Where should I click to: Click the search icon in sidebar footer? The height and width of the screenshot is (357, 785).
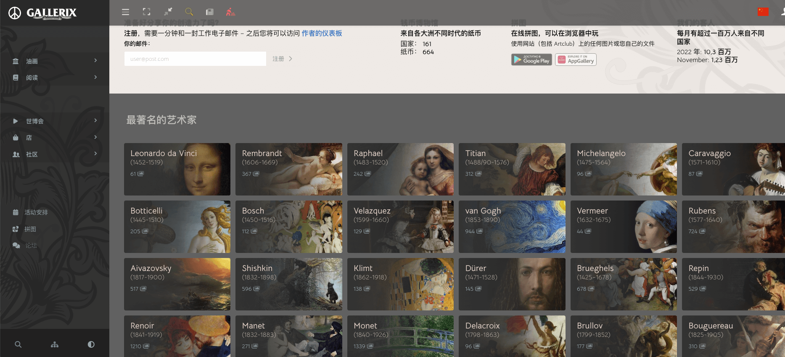coord(18,344)
